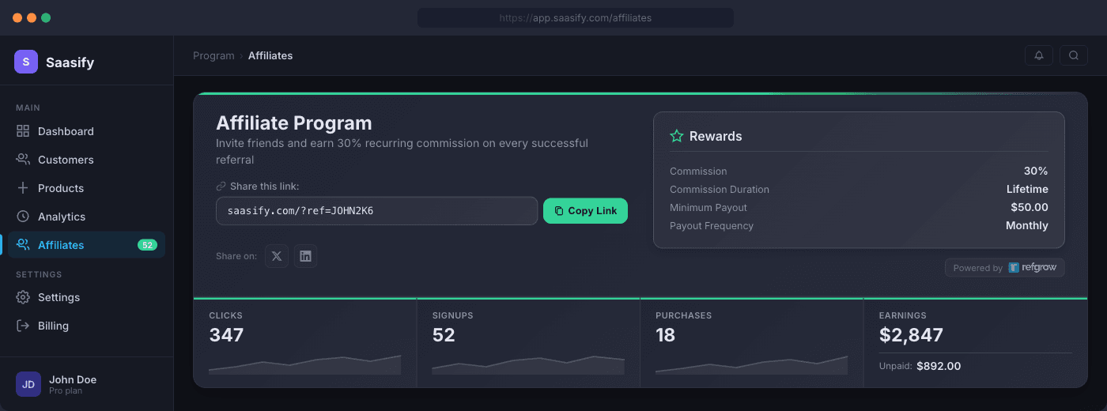The image size is (1107, 411).
Task: Click the JD user avatar
Action: point(28,384)
